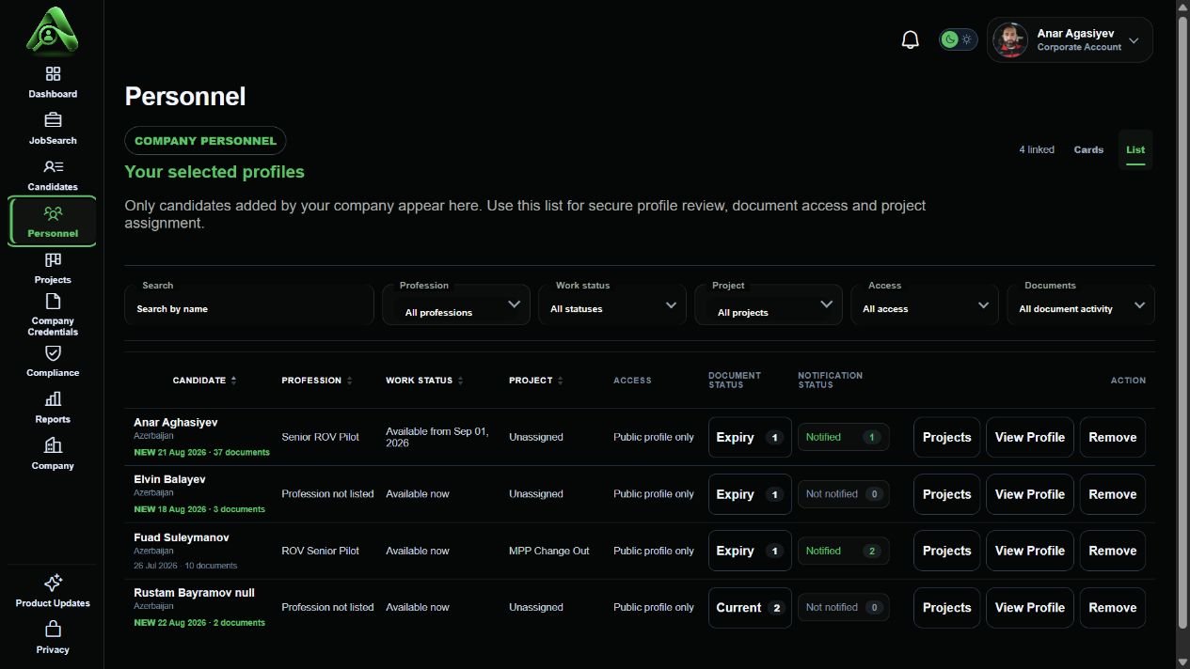Remove Rustam Bayramov null from personnel

click(x=1112, y=608)
